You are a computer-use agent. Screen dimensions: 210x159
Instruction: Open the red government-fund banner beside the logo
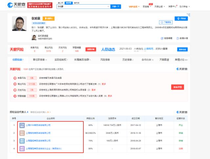(40, 5)
